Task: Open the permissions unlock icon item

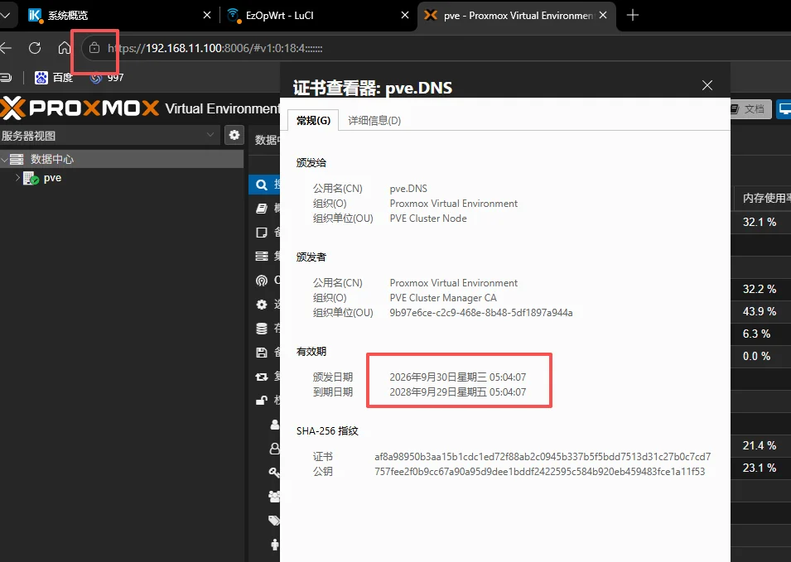Action: point(261,401)
